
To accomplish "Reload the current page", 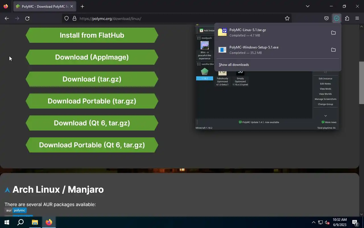I will [27, 18].
